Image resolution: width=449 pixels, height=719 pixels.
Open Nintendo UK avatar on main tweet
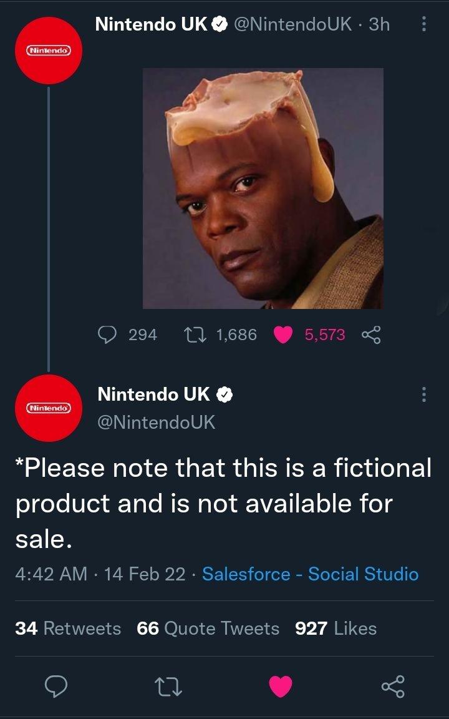49,408
